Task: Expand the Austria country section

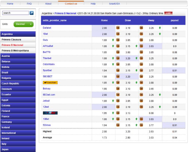Action: click(x=18, y=56)
